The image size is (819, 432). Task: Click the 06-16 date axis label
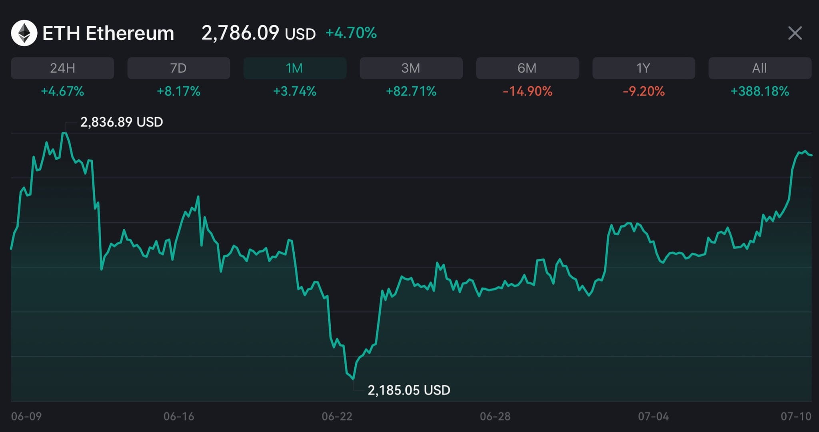tap(179, 416)
